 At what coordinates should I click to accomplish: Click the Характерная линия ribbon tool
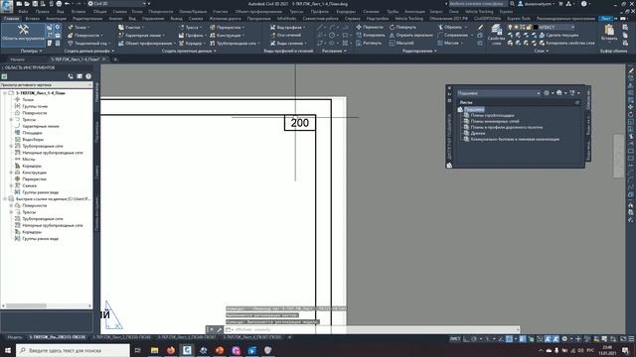pos(140,36)
